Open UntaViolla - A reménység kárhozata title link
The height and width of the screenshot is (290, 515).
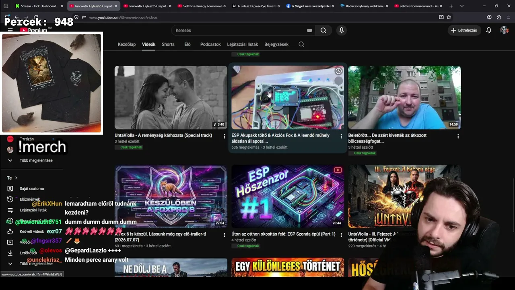coord(163,135)
